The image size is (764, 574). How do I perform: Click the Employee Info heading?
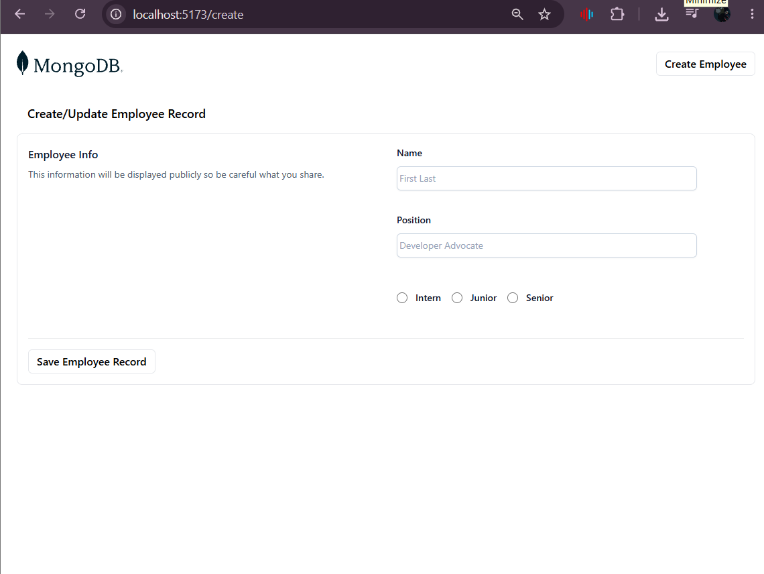click(x=63, y=155)
